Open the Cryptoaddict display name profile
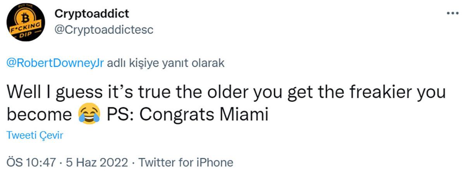The image size is (465, 173). pyautogui.click(x=92, y=14)
